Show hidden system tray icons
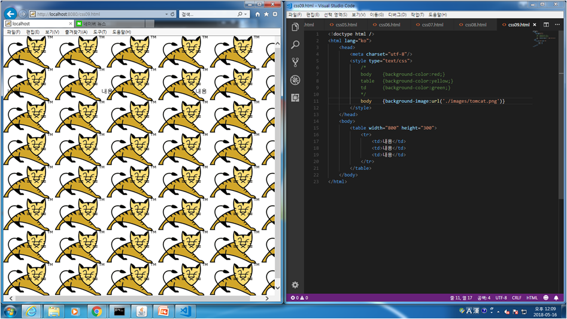The width and height of the screenshot is (567, 319). click(498, 311)
